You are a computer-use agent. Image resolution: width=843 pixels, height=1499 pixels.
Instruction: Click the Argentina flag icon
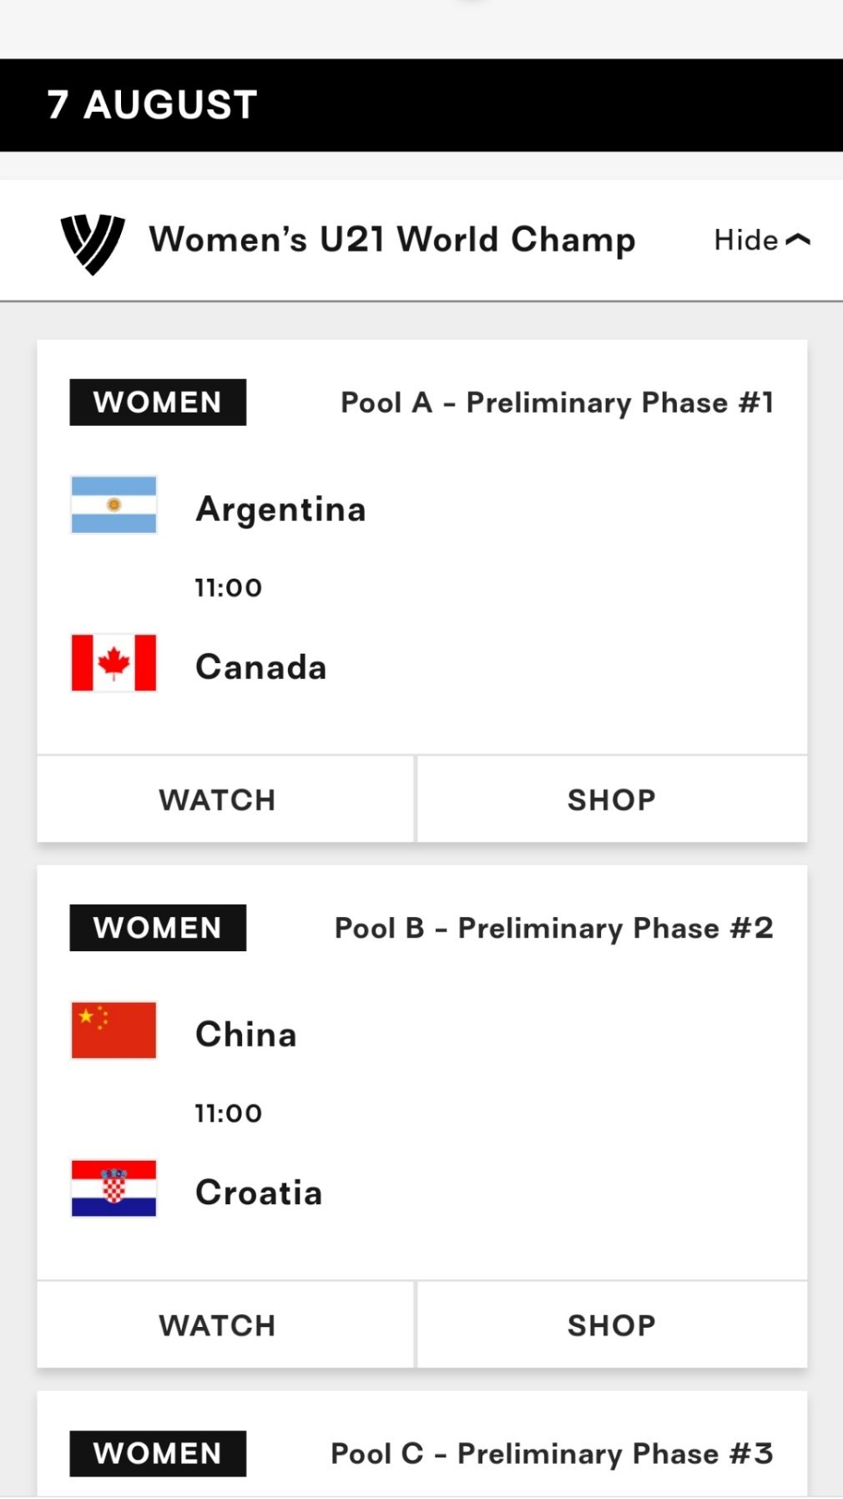[x=114, y=505]
